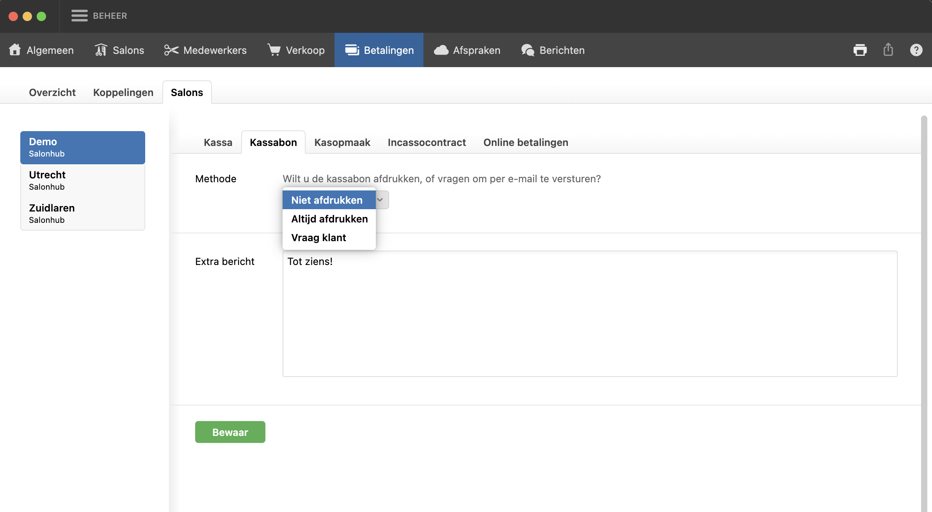The width and height of the screenshot is (932, 512).
Task: Click the printer icon in toolbar
Action: 860,50
